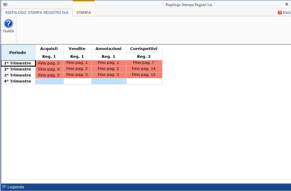Click Corrispettivi cell Fino pag. 7
The width and height of the screenshot is (291, 191).
coord(144,63)
